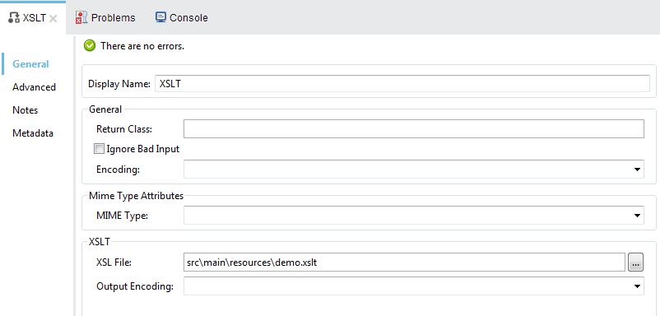660x316 pixels.
Task: Expand the Encoding dropdown
Action: pos(636,170)
